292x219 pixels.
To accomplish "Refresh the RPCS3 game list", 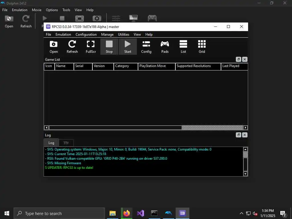I will pyautogui.click(x=72, y=46).
